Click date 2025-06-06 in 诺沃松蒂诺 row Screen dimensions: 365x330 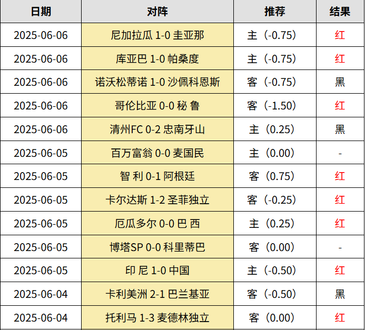pyautogui.click(x=41, y=82)
